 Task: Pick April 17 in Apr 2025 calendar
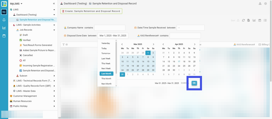(x=179, y=62)
